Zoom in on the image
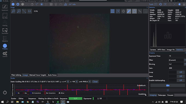This screenshot has height=104, width=186. [x=13, y=11]
